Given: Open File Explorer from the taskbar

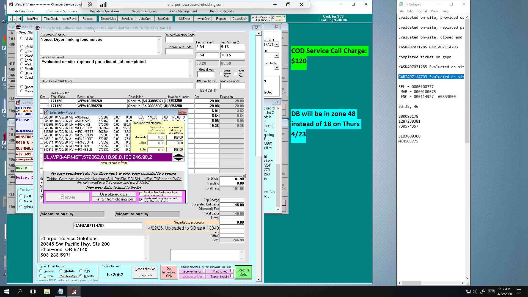Looking at the screenshot, I should (x=47, y=291).
